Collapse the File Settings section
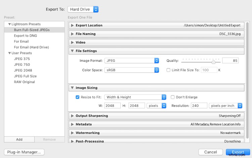This screenshot has width=252, height=158. point(72,51)
